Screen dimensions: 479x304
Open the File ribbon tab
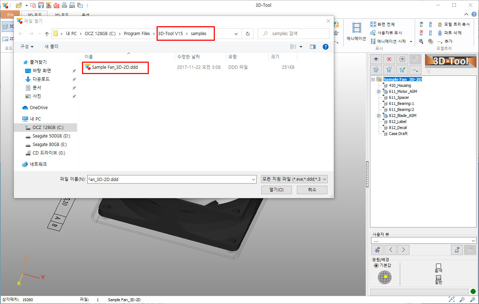click(10, 15)
